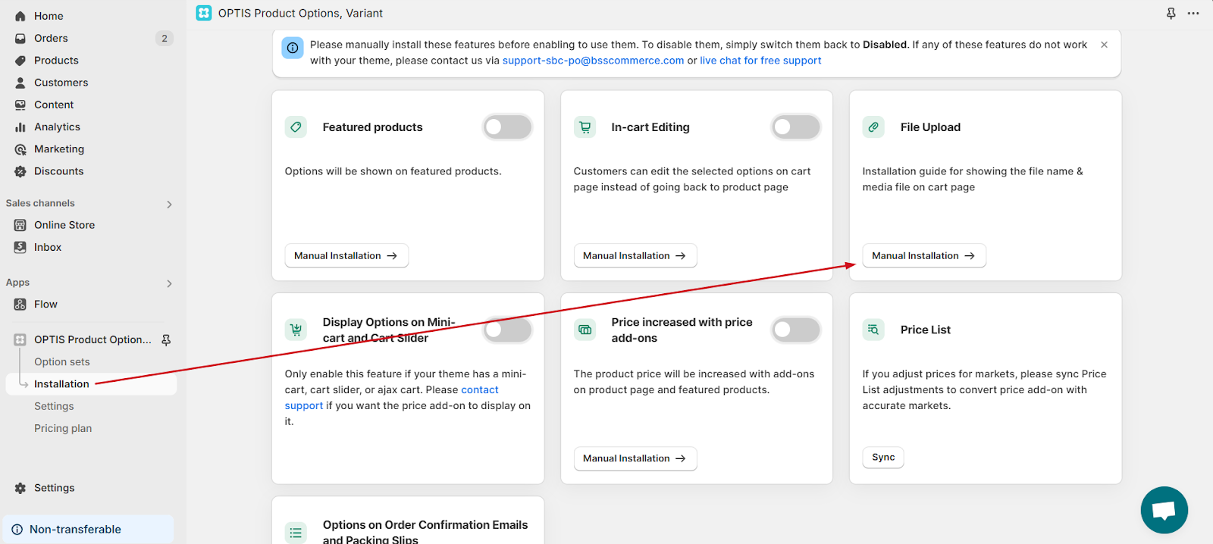Click Manual Installation under In-cart Editing
The height and width of the screenshot is (544, 1213).
[x=635, y=256]
